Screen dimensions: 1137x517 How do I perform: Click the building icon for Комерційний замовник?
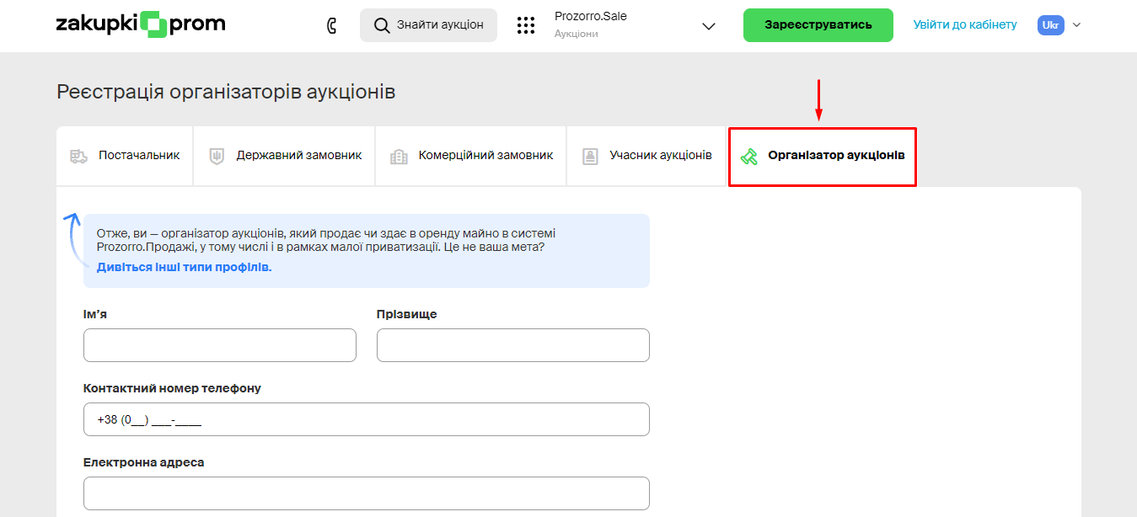[x=399, y=156]
